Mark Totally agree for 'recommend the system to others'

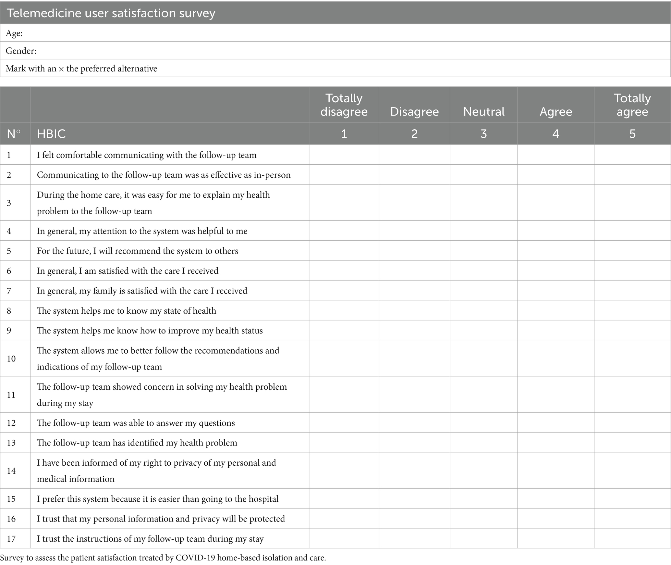coord(632,251)
